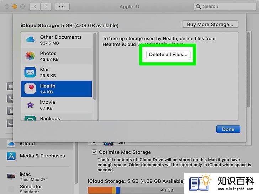The height and width of the screenshot is (194, 259).
Task: Click the 434.7 KB size text
Action: pyautogui.click(x=49, y=59)
